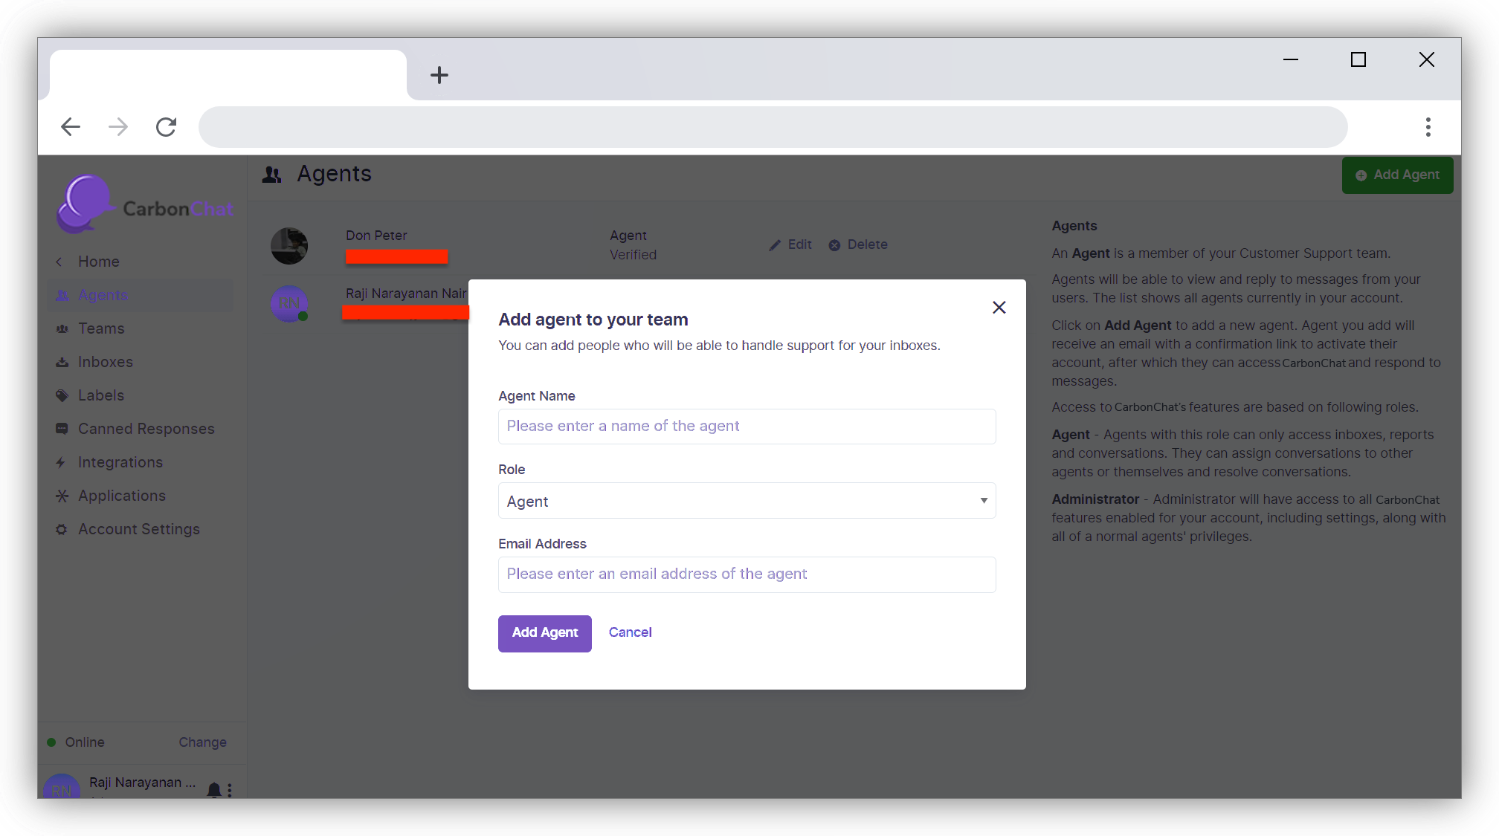Open the Role dropdown
Image resolution: width=1499 pixels, height=836 pixels.
(747, 501)
